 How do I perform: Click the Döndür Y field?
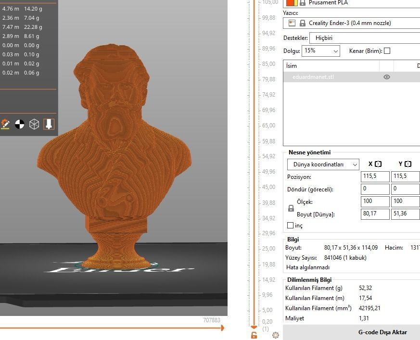pos(405,189)
